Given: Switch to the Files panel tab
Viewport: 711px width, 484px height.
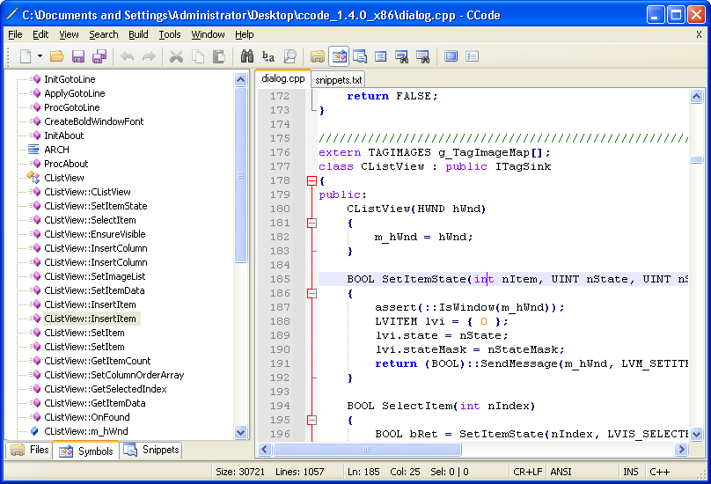Looking at the screenshot, I should tap(30, 450).
